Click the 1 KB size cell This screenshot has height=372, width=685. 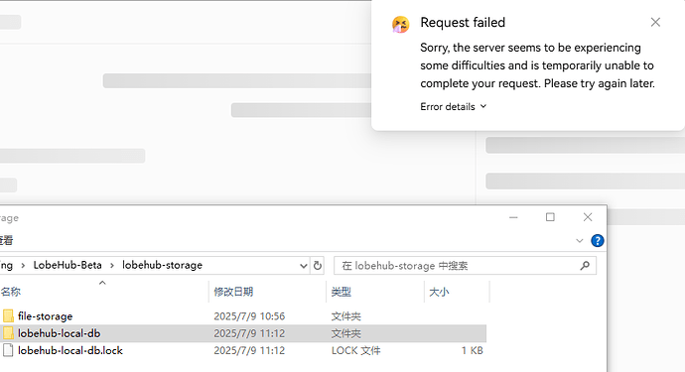click(x=472, y=350)
